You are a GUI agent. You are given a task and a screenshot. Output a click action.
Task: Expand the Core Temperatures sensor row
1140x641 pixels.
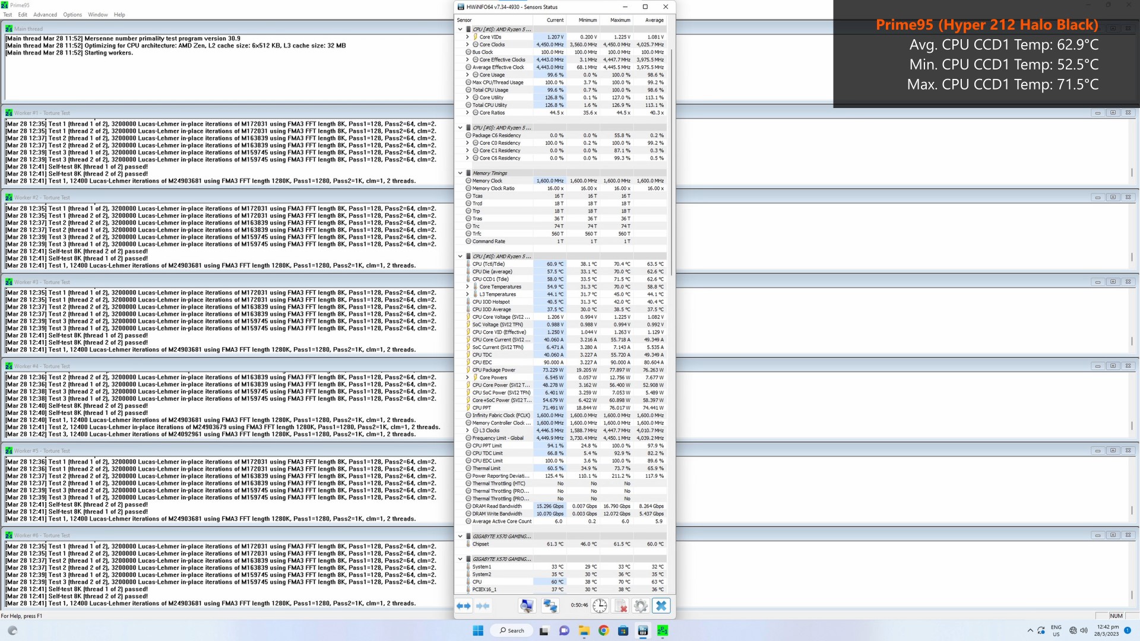(x=467, y=287)
